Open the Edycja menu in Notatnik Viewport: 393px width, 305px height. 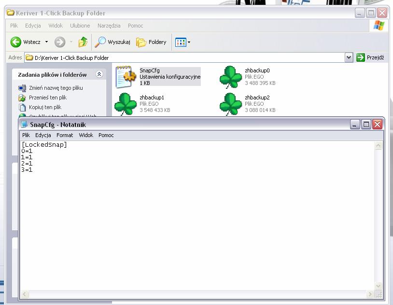pyautogui.click(x=43, y=135)
